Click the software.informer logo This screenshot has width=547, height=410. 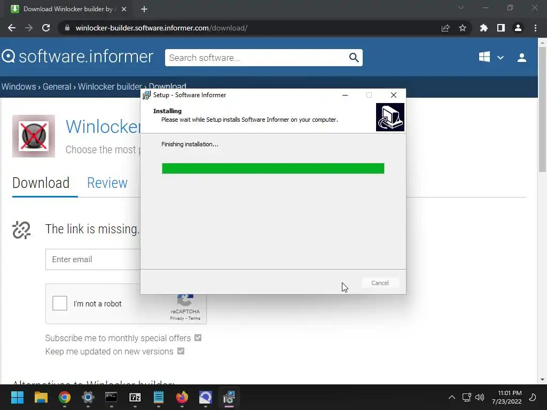click(77, 57)
